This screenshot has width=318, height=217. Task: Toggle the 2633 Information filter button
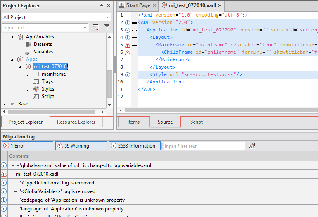[x=135, y=146]
